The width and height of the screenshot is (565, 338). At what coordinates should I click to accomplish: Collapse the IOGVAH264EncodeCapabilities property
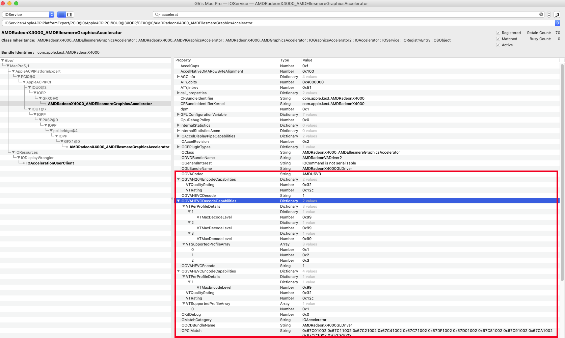[x=179, y=179]
